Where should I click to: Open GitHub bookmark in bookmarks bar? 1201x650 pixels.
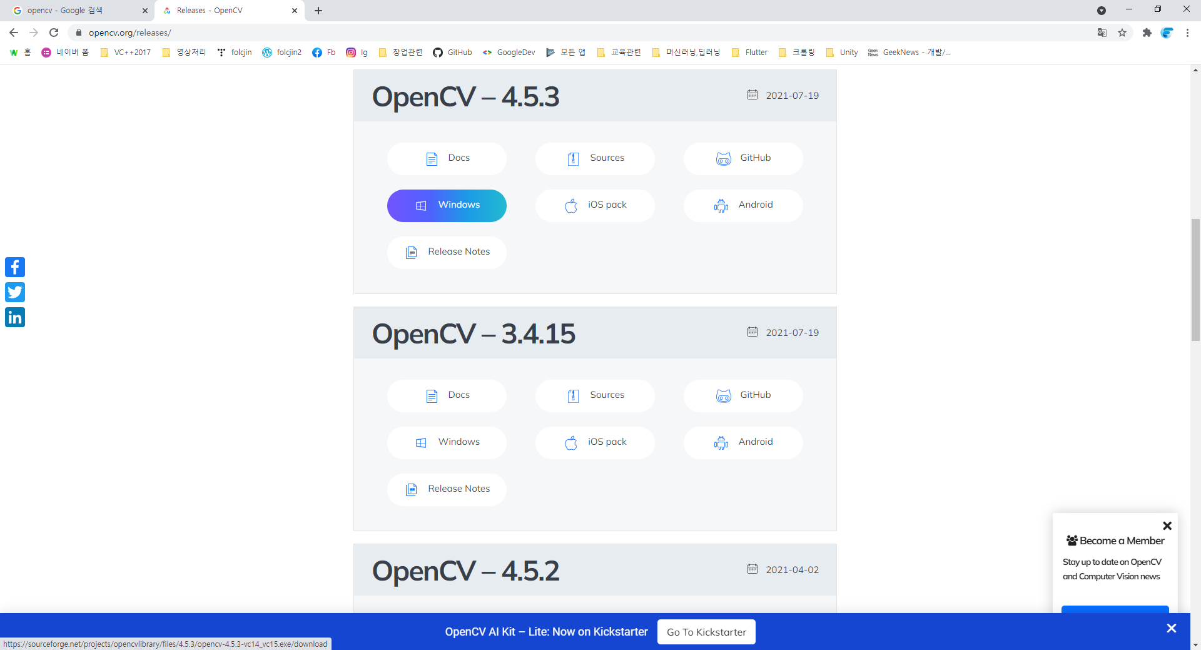click(x=453, y=53)
